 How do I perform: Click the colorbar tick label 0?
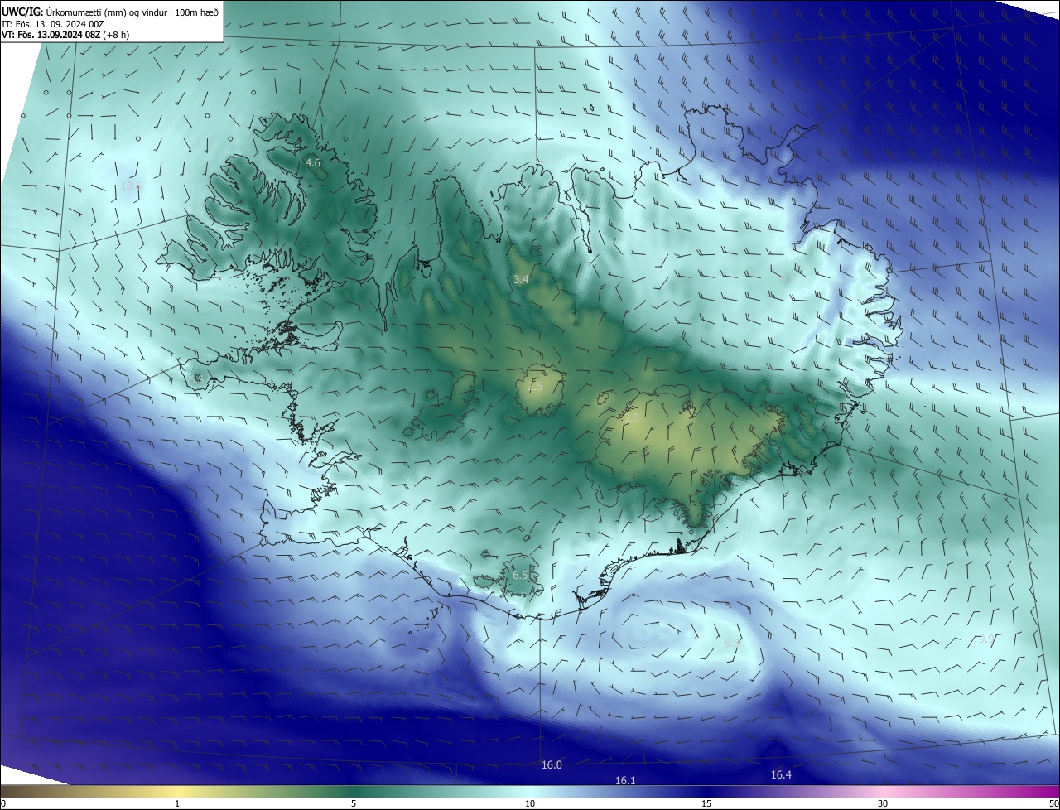(2, 803)
